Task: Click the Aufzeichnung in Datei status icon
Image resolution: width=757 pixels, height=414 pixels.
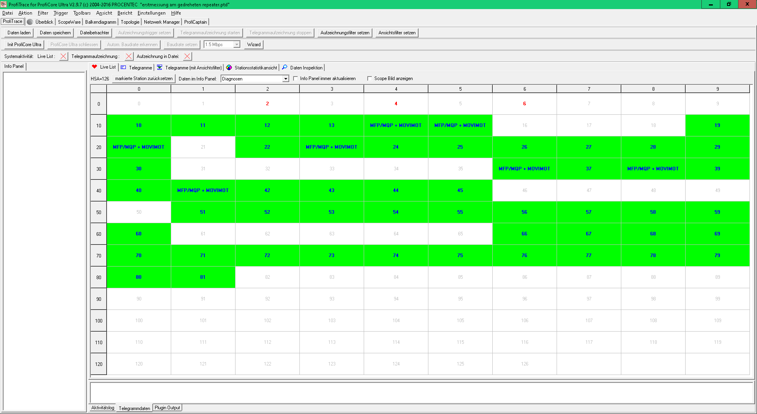Action: pos(187,56)
